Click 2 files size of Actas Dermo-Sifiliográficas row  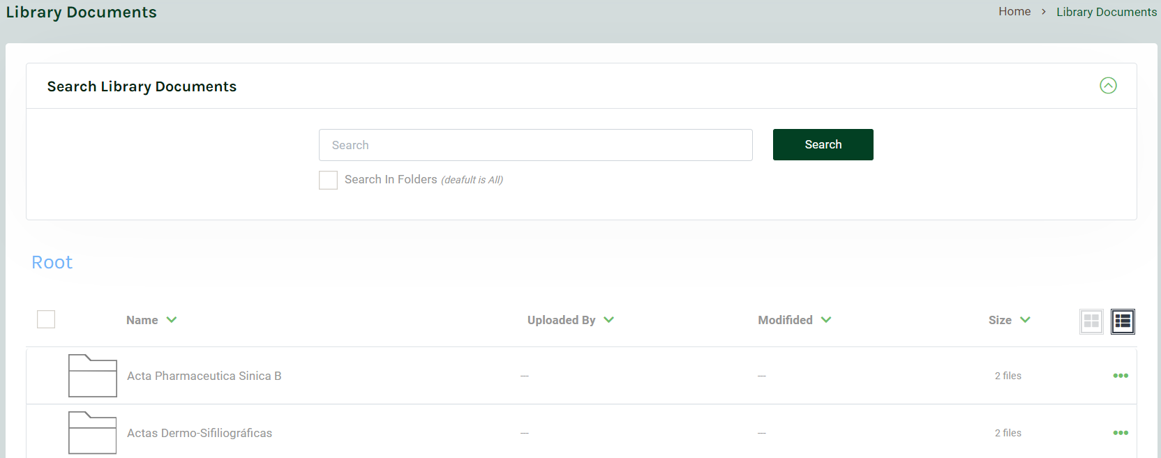tap(1008, 433)
